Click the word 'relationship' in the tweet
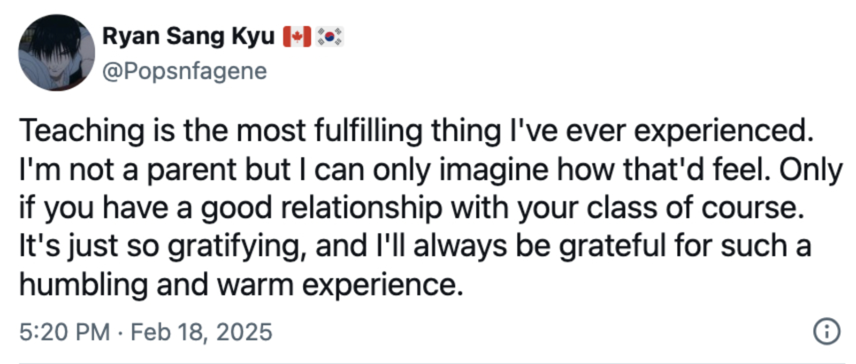Screen dimensions: 856x364 tap(362, 208)
